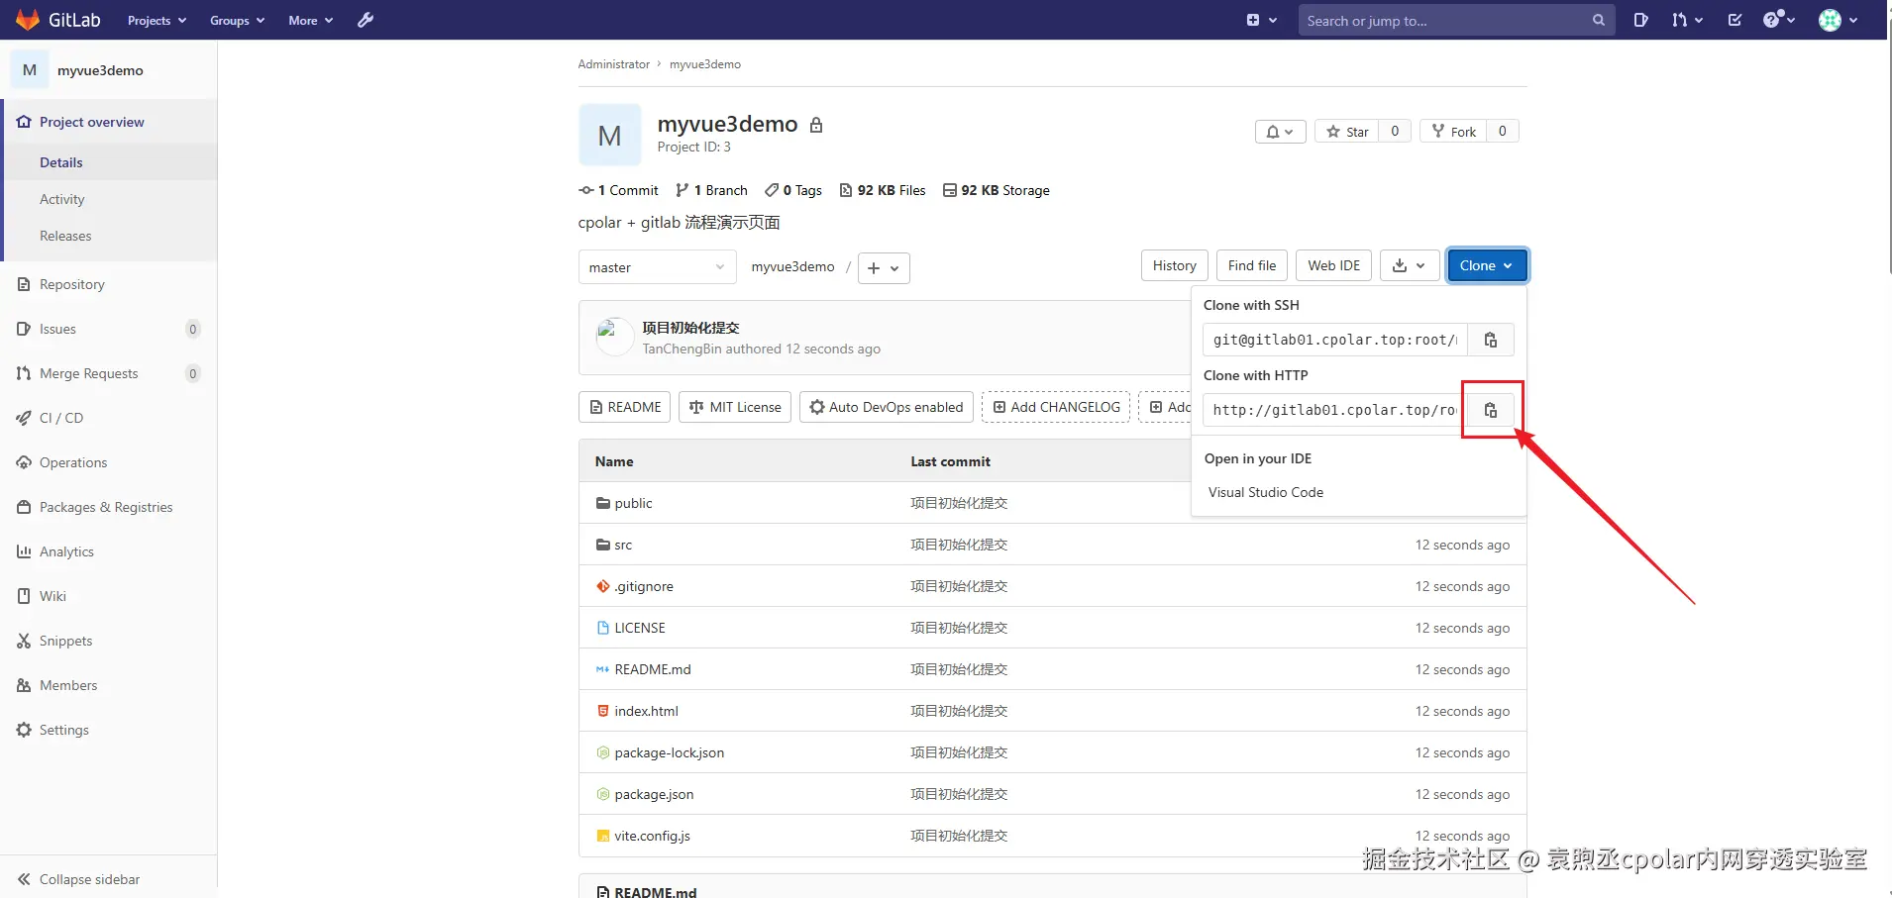Open Issues in sidebar
Image resolution: width=1892 pixels, height=898 pixels.
[57, 329]
